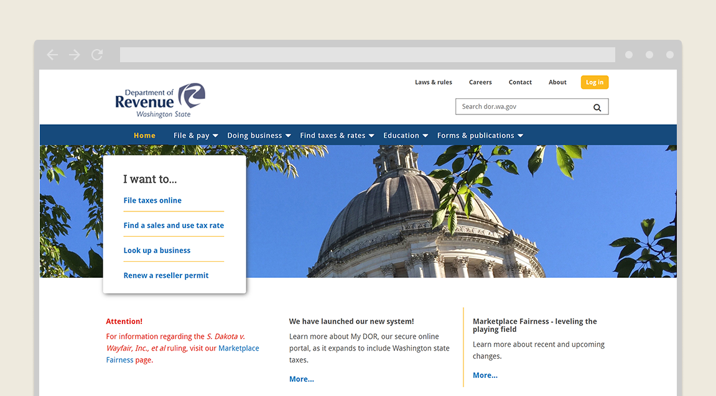Click Look up a business link
This screenshot has width=716, height=396.
[157, 251]
